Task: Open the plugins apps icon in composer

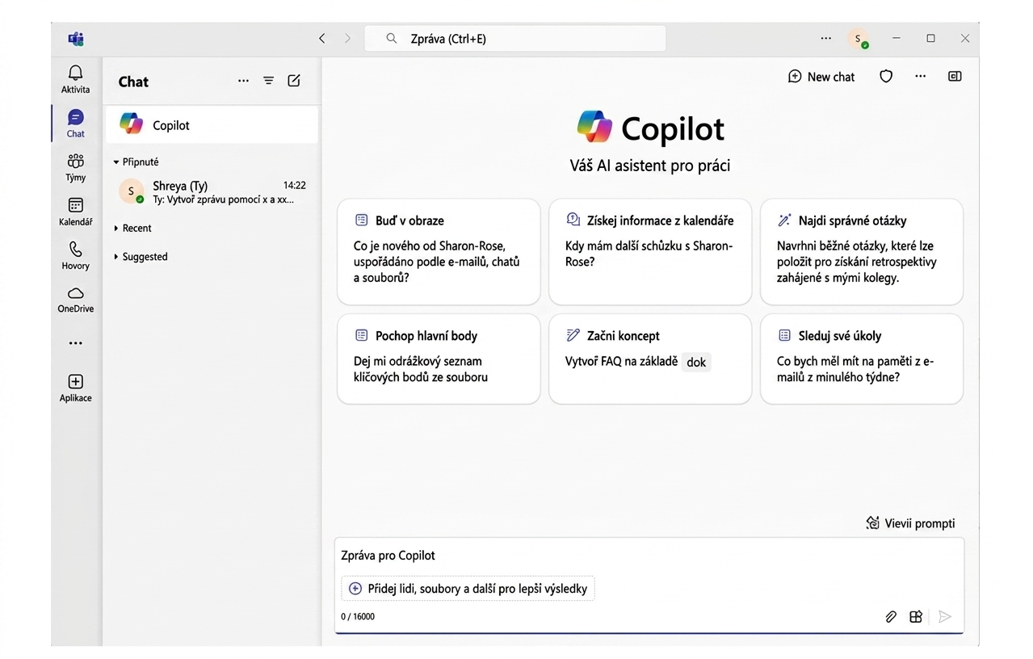Action: (916, 616)
